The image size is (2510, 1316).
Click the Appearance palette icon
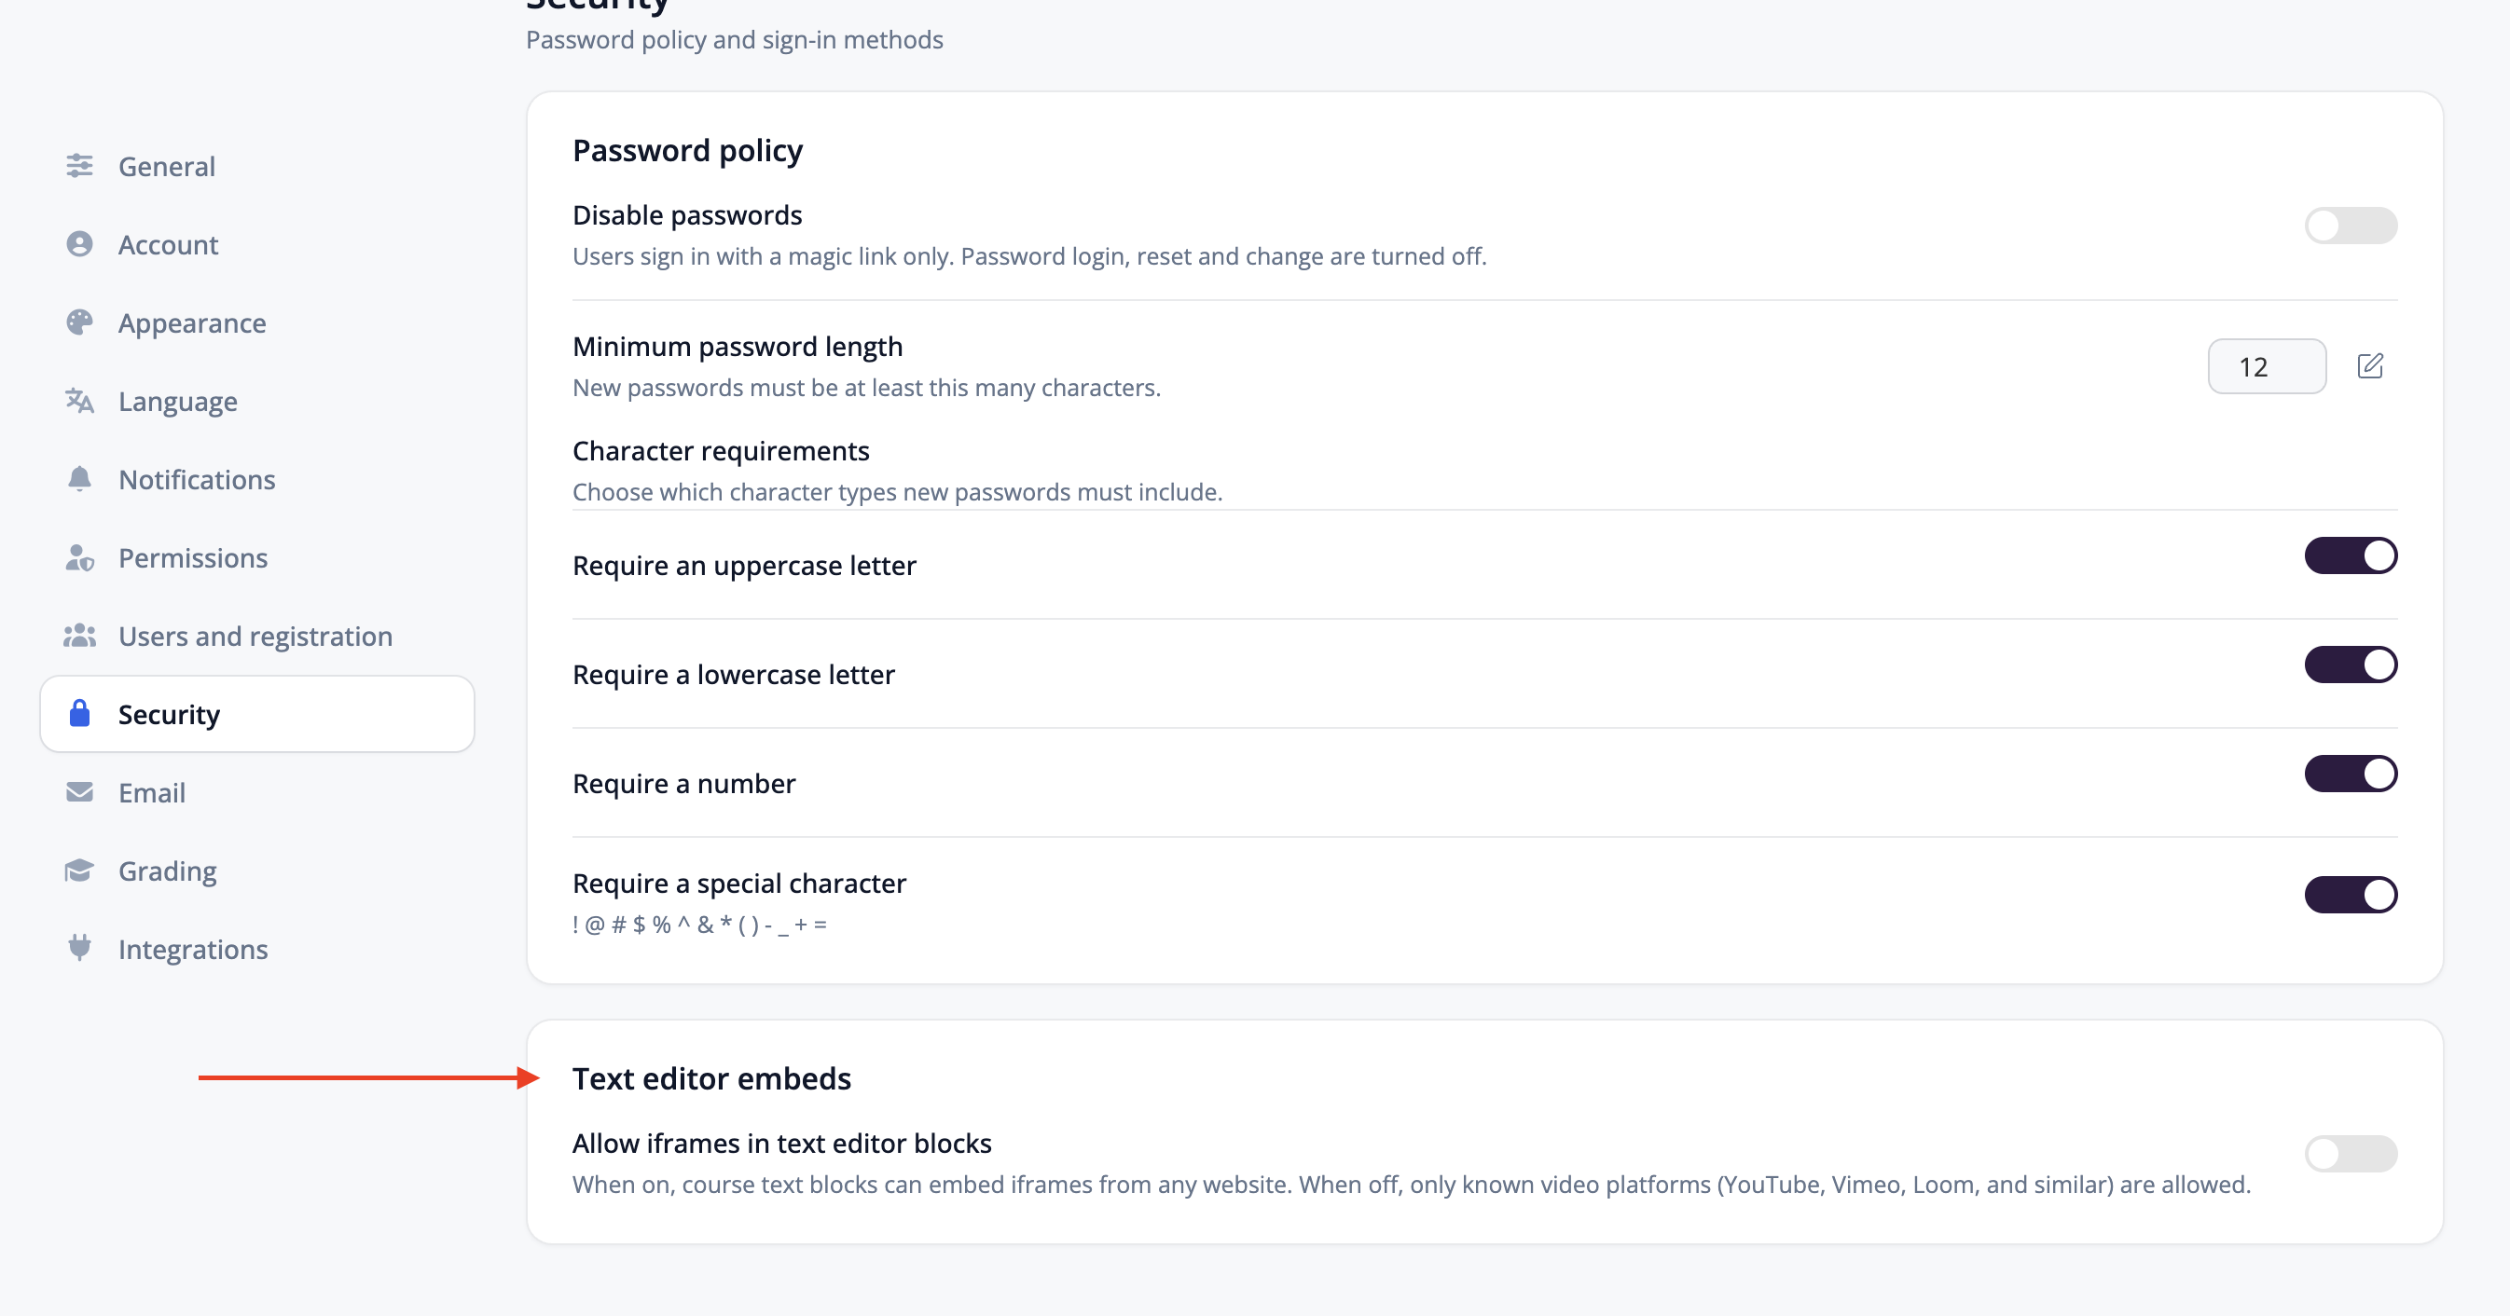click(79, 322)
